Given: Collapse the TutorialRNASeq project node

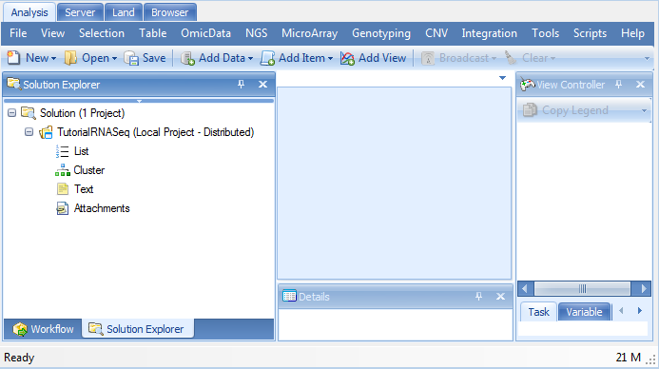Looking at the screenshot, I should point(29,132).
